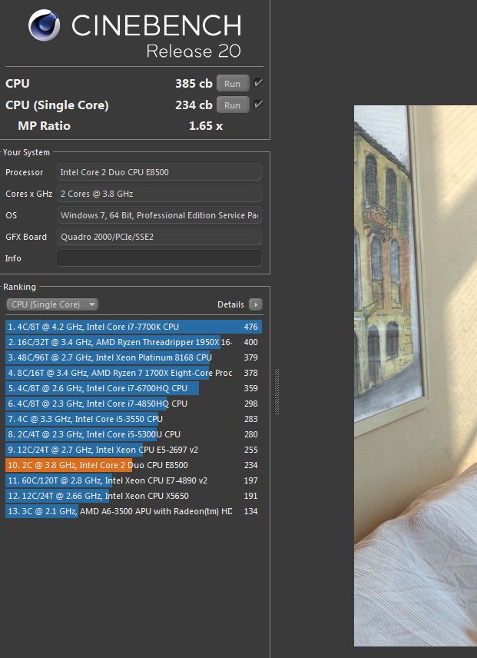477x658 pixels.
Task: Click the Cores x GHz field
Action: tap(159, 194)
